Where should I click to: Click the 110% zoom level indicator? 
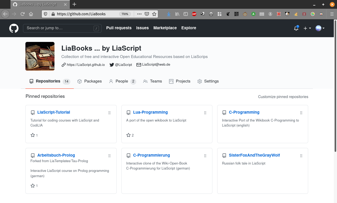(x=125, y=14)
